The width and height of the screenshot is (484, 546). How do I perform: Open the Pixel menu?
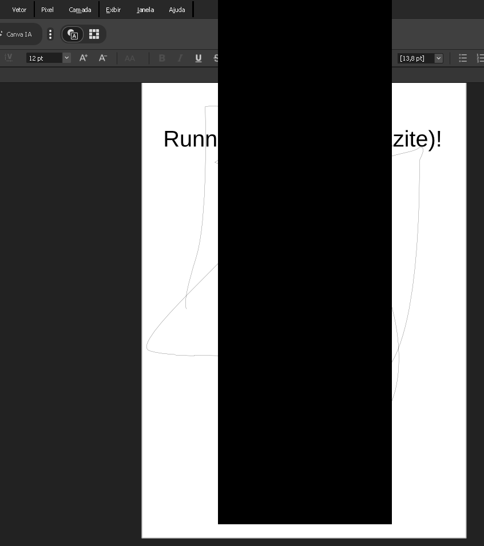pyautogui.click(x=47, y=10)
